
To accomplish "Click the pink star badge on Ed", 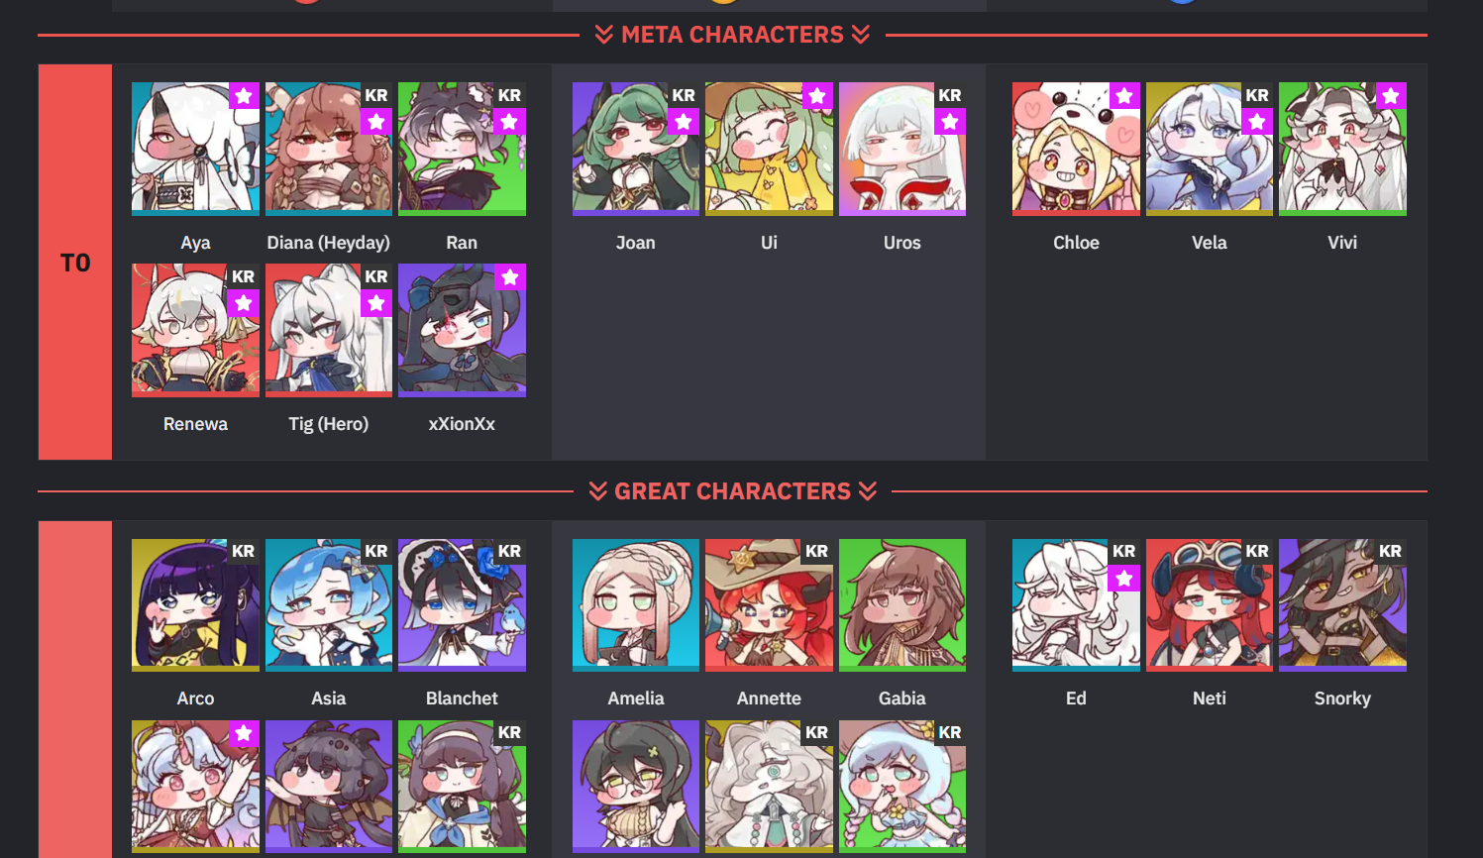I will pyautogui.click(x=1124, y=578).
